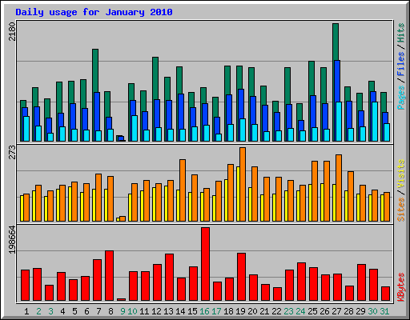This screenshot has height=320, width=410.
Task: Select day 3 on the x-axis
Action: (x=50, y=311)
